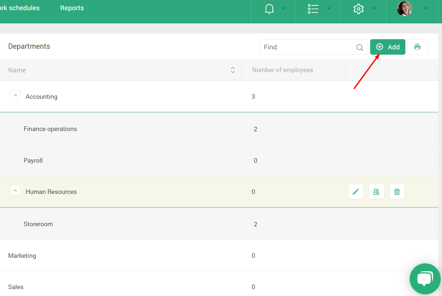Click the Add department button
The width and height of the screenshot is (442, 296).
click(388, 47)
